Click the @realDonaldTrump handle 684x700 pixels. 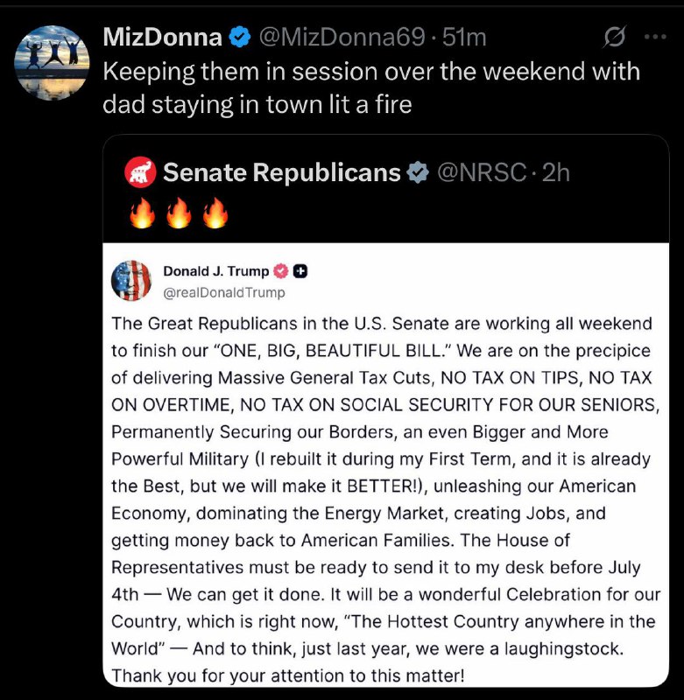tap(224, 292)
